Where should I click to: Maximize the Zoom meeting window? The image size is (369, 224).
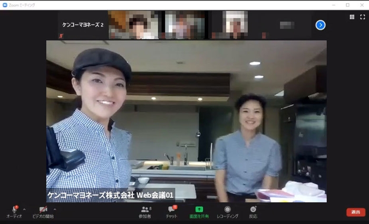point(347,5)
